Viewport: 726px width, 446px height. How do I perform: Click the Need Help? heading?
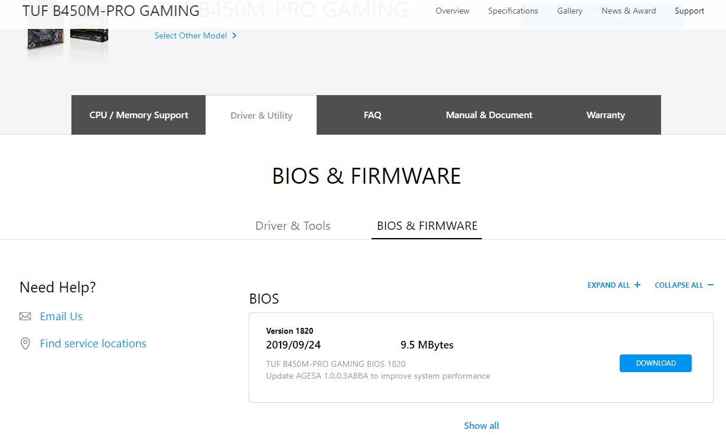tap(57, 288)
